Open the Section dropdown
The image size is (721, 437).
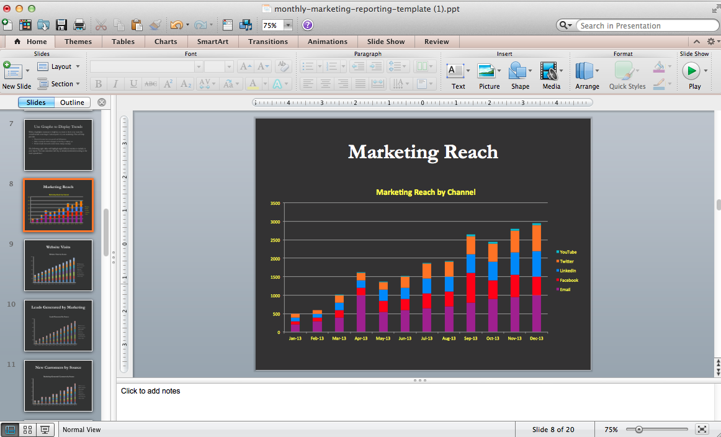click(59, 84)
